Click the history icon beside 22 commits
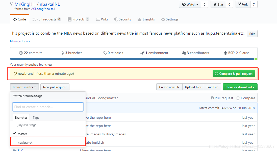Screen dimensions: 277x151 point(21,53)
